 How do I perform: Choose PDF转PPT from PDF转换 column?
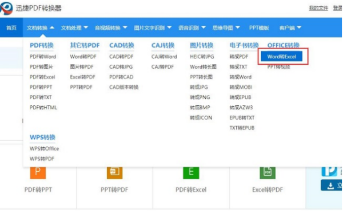pos(41,87)
